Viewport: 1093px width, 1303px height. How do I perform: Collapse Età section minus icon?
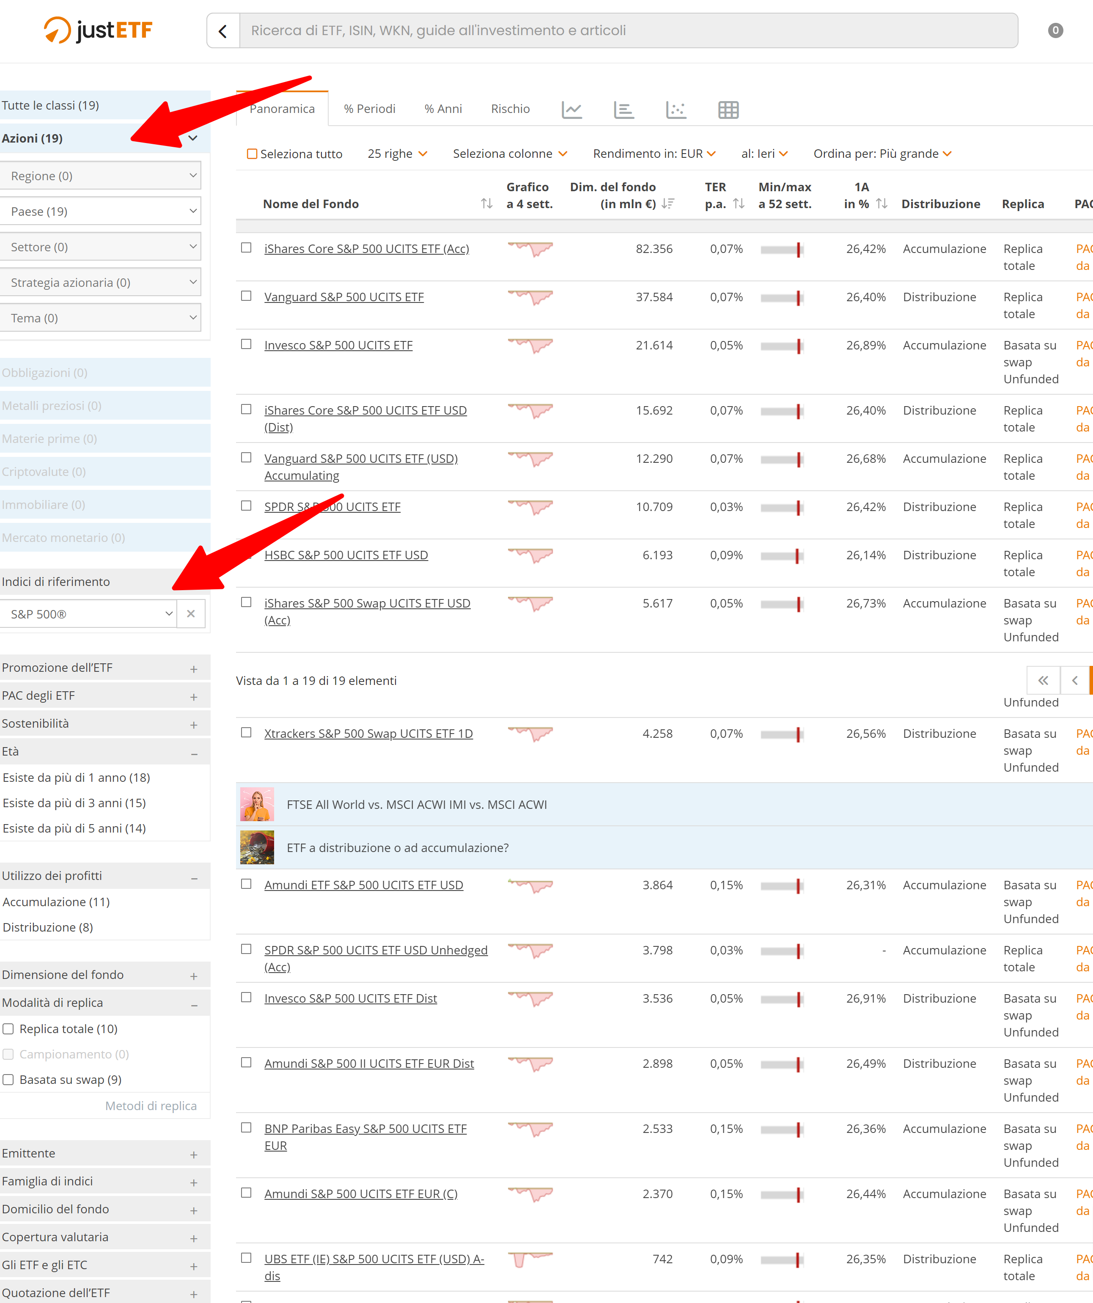pyautogui.click(x=194, y=753)
